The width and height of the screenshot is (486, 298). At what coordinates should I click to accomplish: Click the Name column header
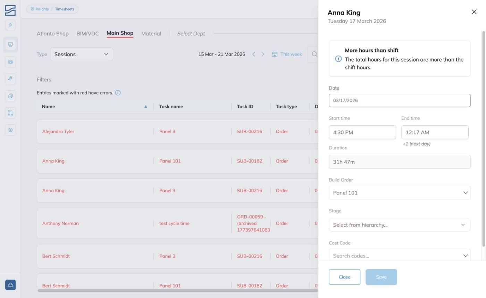tap(48, 107)
